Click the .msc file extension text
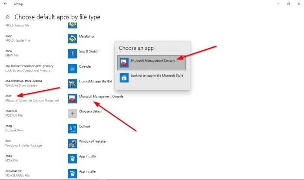Viewport: 304px width, 180px height. [8, 96]
